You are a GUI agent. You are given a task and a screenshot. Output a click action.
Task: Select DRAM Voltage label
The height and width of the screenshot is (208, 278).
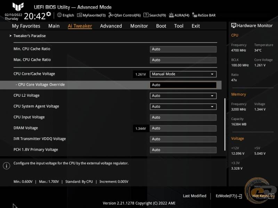26,128
